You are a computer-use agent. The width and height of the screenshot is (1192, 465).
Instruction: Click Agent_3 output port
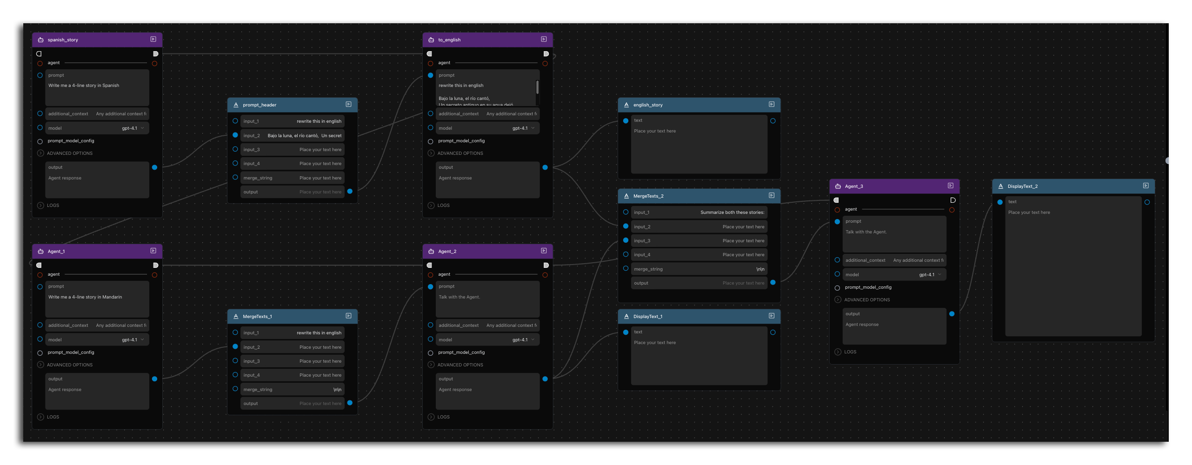[952, 314]
